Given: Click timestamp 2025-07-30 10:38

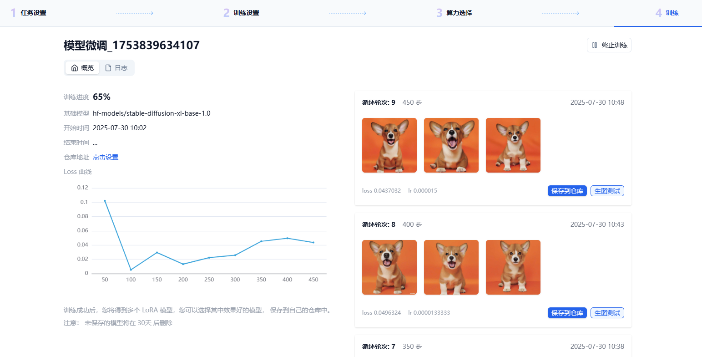Looking at the screenshot, I should [x=597, y=347].
